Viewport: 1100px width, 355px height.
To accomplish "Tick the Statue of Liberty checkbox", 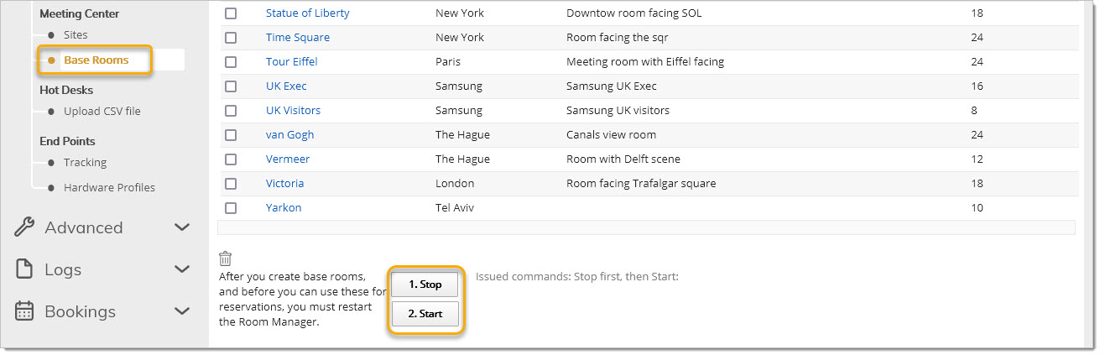I will [231, 13].
